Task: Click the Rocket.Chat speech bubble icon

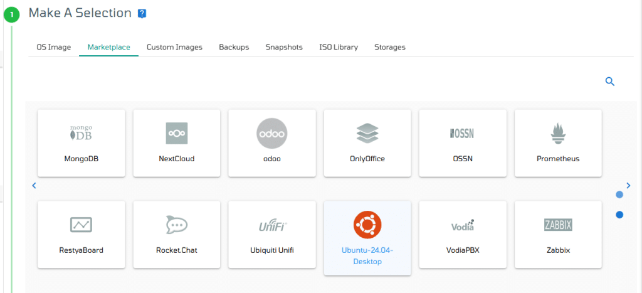Action: click(176, 225)
